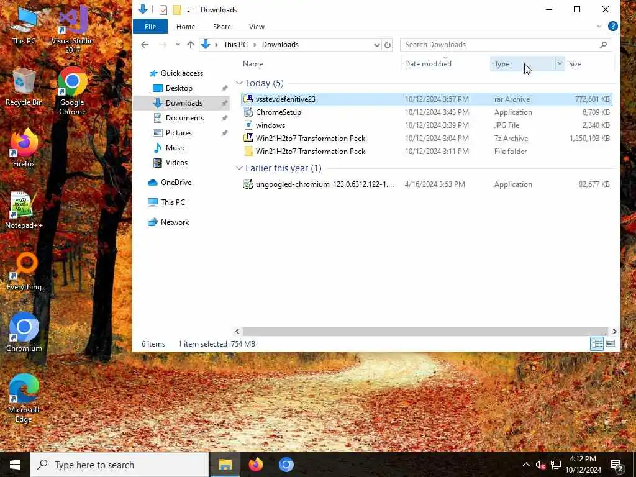
Task: Click the New folder quick access toolbar icon
Action: tap(177, 10)
